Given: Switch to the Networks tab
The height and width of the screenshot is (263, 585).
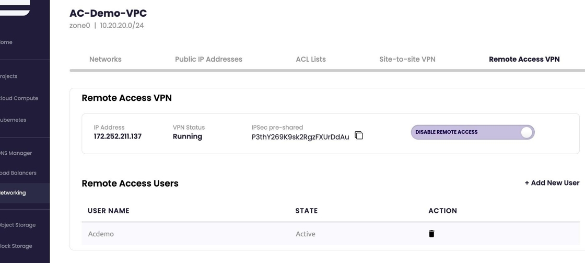Looking at the screenshot, I should (105, 59).
